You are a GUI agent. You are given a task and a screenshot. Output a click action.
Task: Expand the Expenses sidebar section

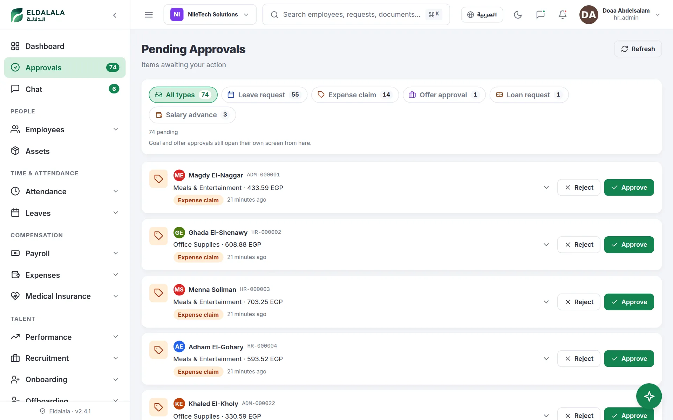click(x=116, y=275)
